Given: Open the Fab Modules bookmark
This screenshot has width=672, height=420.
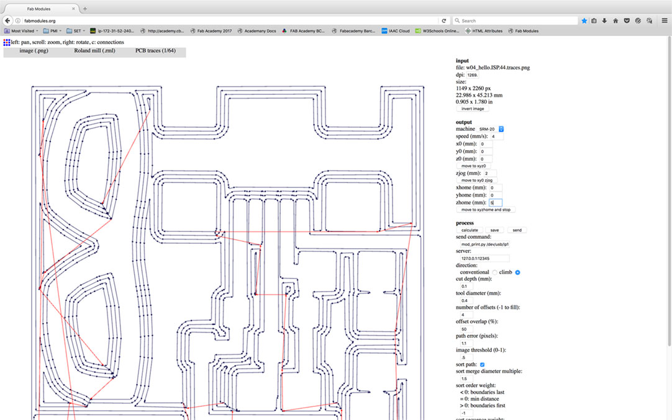Looking at the screenshot, I should [524, 31].
